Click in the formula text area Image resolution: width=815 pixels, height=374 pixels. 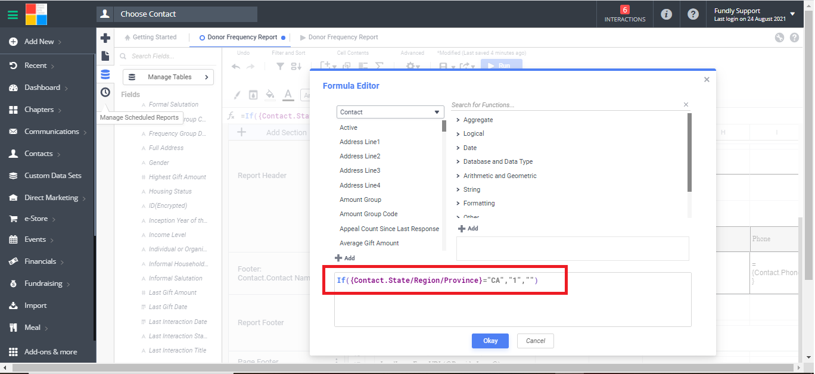[512, 300]
